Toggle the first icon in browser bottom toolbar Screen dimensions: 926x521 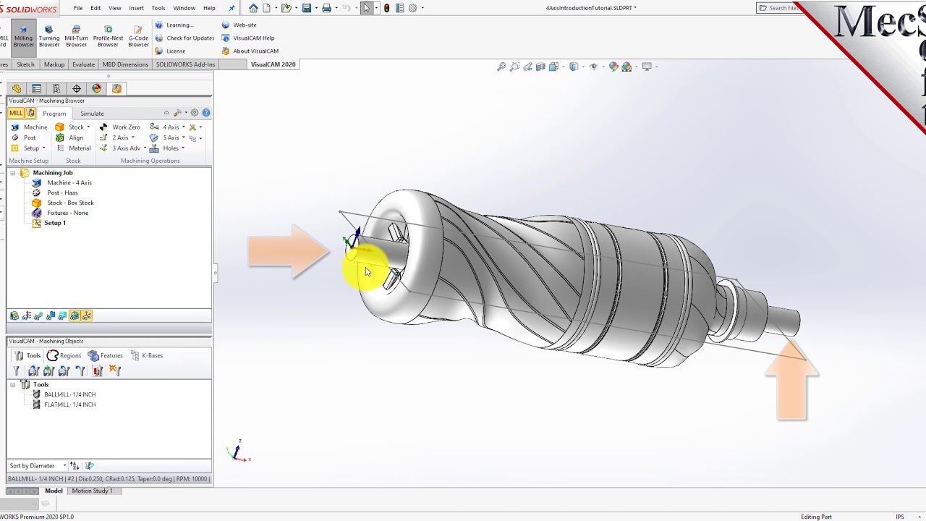point(14,315)
